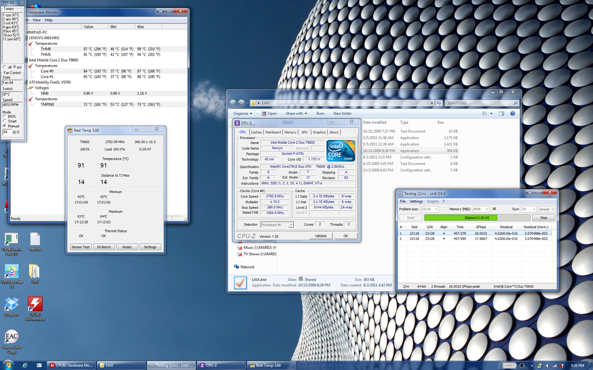
Task: Set TPFC fan mode to Smart
Action: [4, 121]
